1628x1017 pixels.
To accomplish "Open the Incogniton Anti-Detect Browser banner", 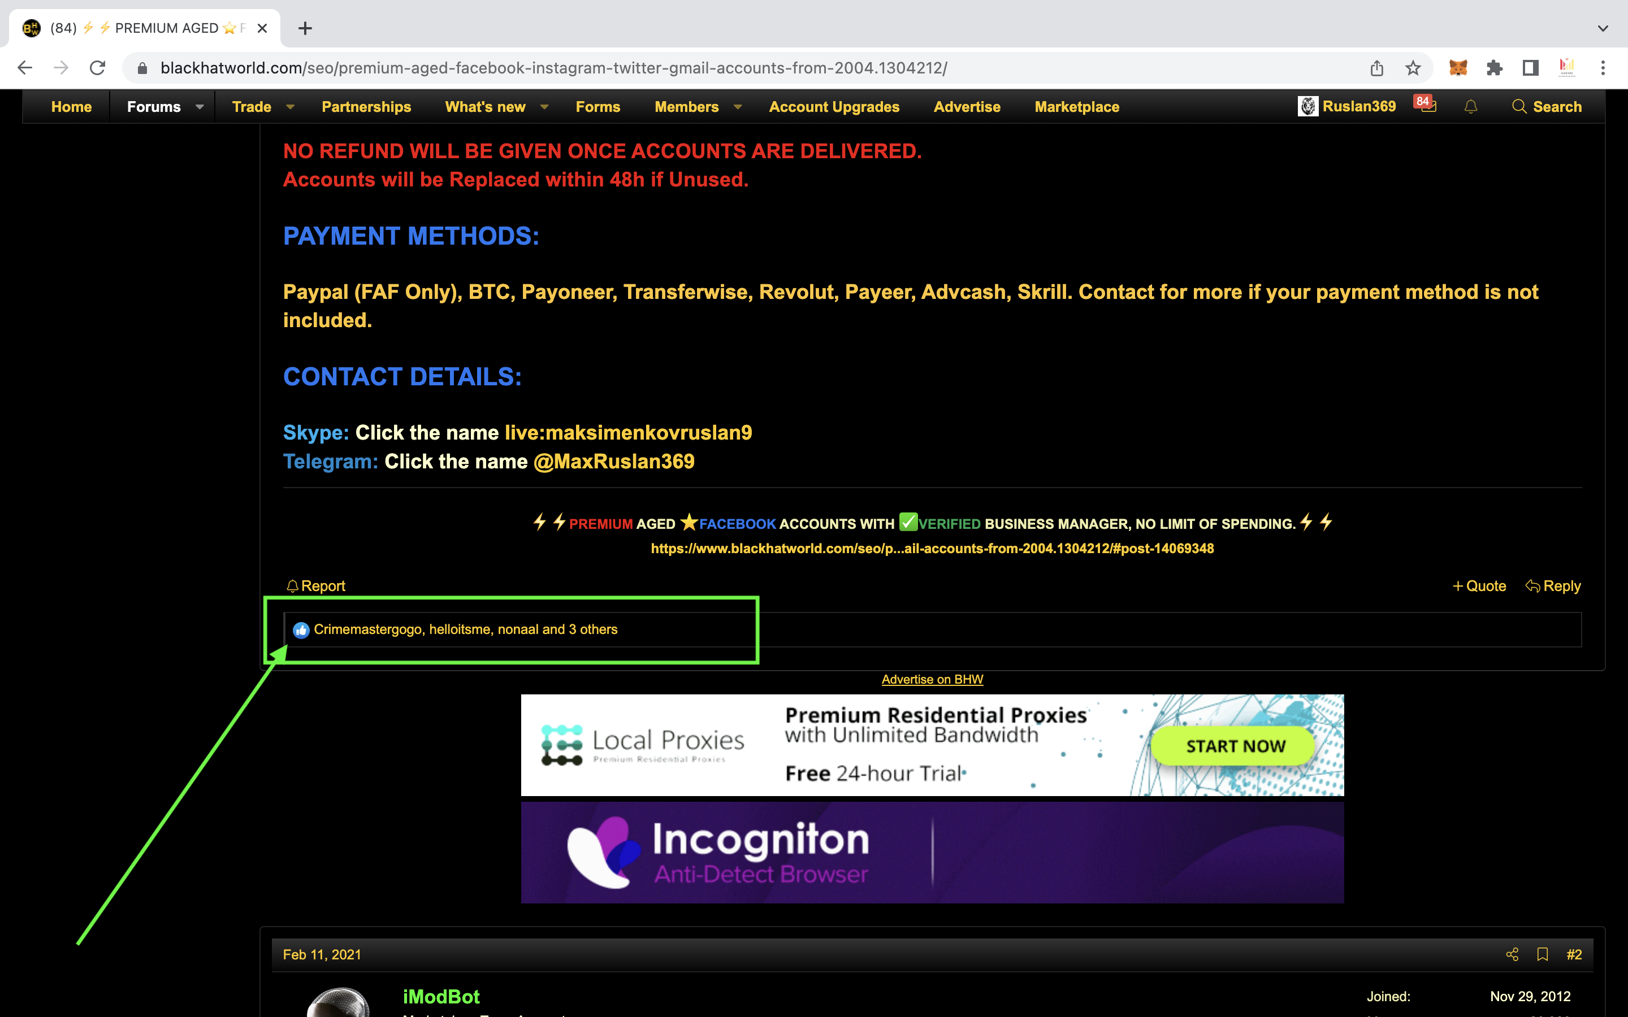I will coord(932,853).
